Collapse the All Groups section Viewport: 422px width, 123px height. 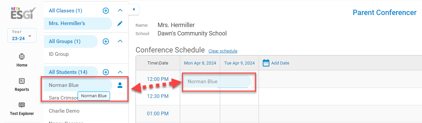(121, 41)
